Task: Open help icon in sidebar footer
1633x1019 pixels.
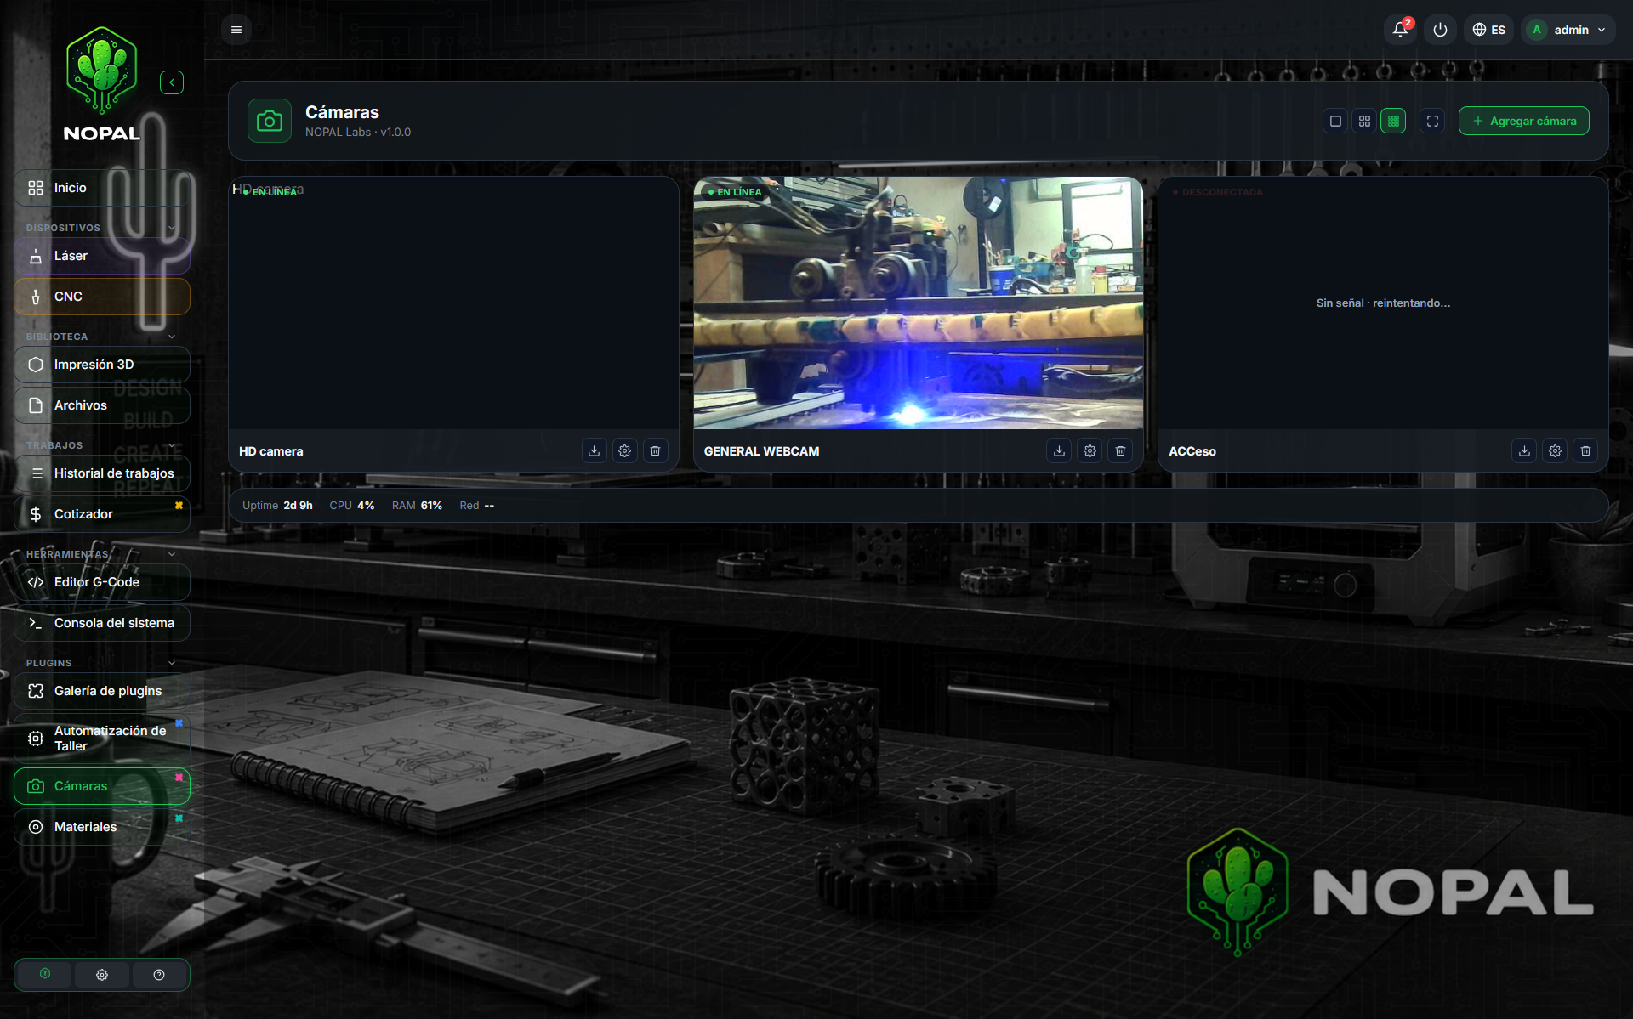Action: point(159,974)
